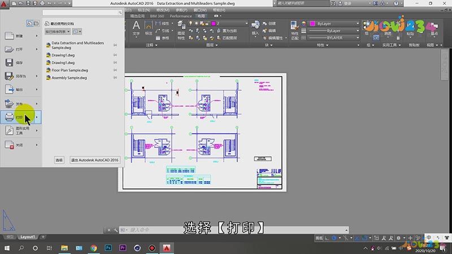The width and height of the screenshot is (452, 254).
Task: Open Assembly Sample.dwg recent file
Action: coord(69,77)
